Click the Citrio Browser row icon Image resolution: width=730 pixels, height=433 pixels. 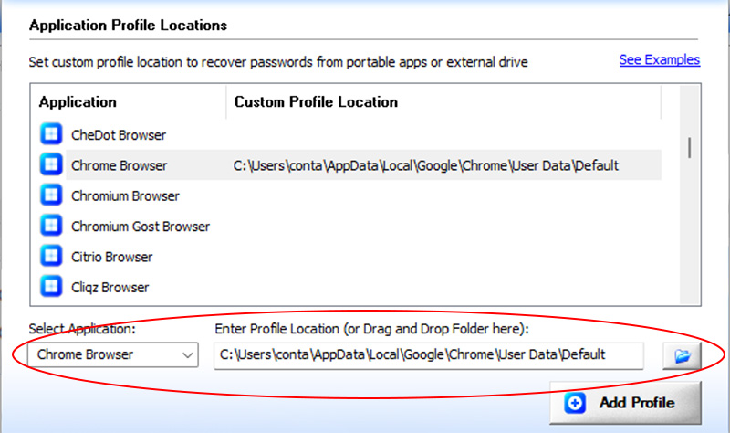51,256
